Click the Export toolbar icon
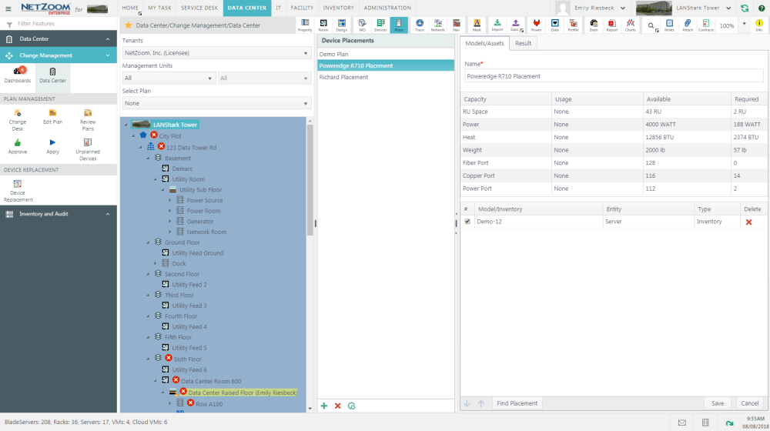The width and height of the screenshot is (770, 431). [x=515, y=25]
